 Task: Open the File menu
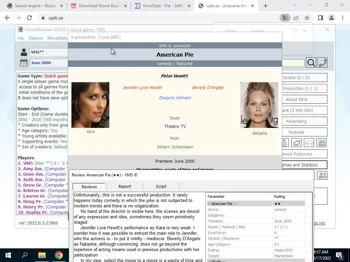(x=21, y=38)
